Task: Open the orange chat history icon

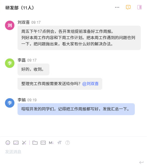Action: (128, 7)
